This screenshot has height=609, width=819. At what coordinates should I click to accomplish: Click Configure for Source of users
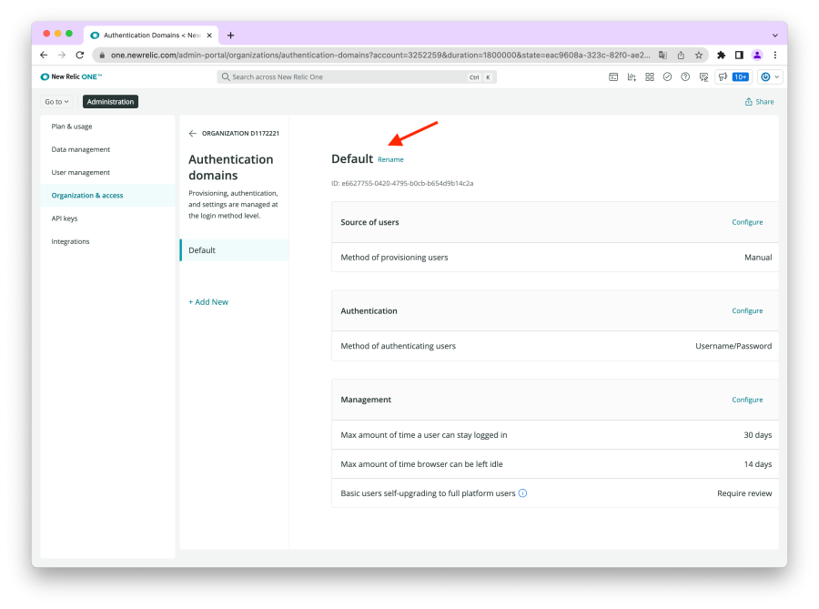[x=747, y=222]
